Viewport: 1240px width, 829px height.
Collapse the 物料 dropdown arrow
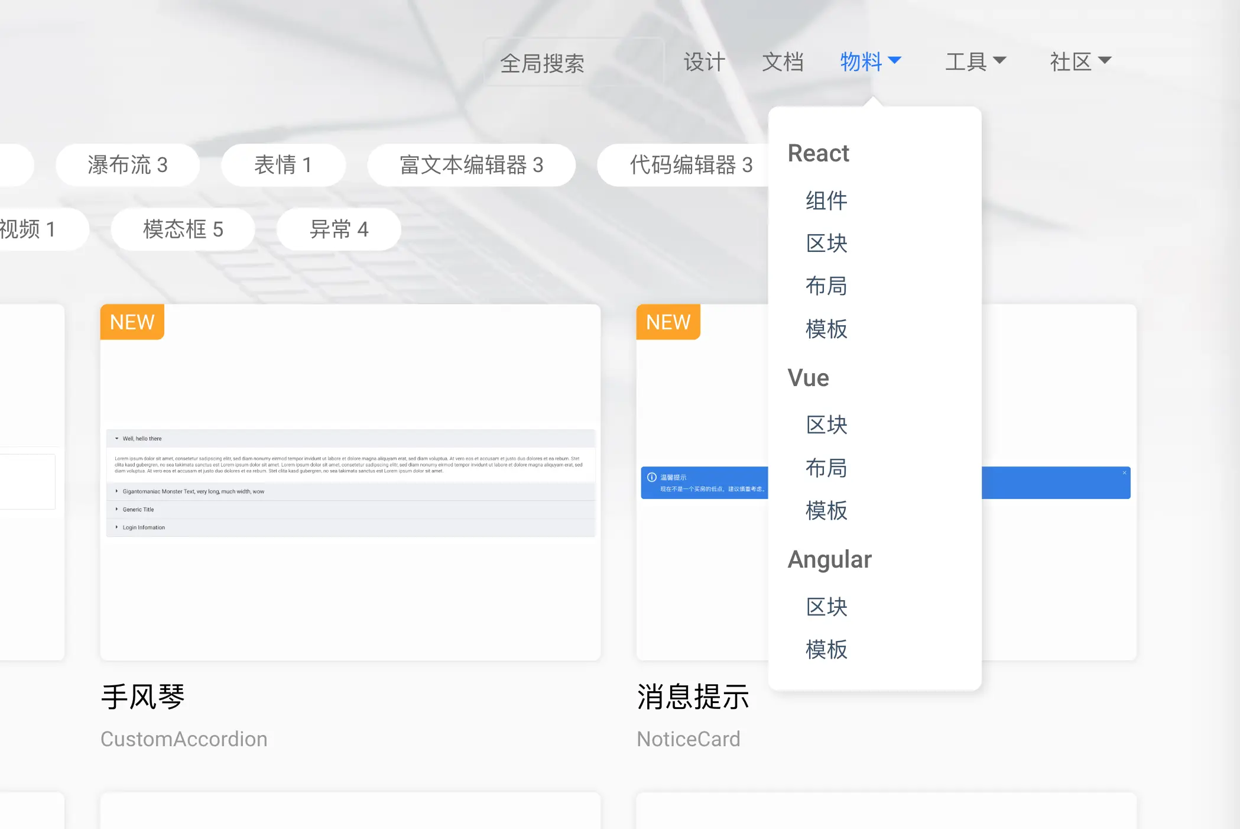coord(895,60)
